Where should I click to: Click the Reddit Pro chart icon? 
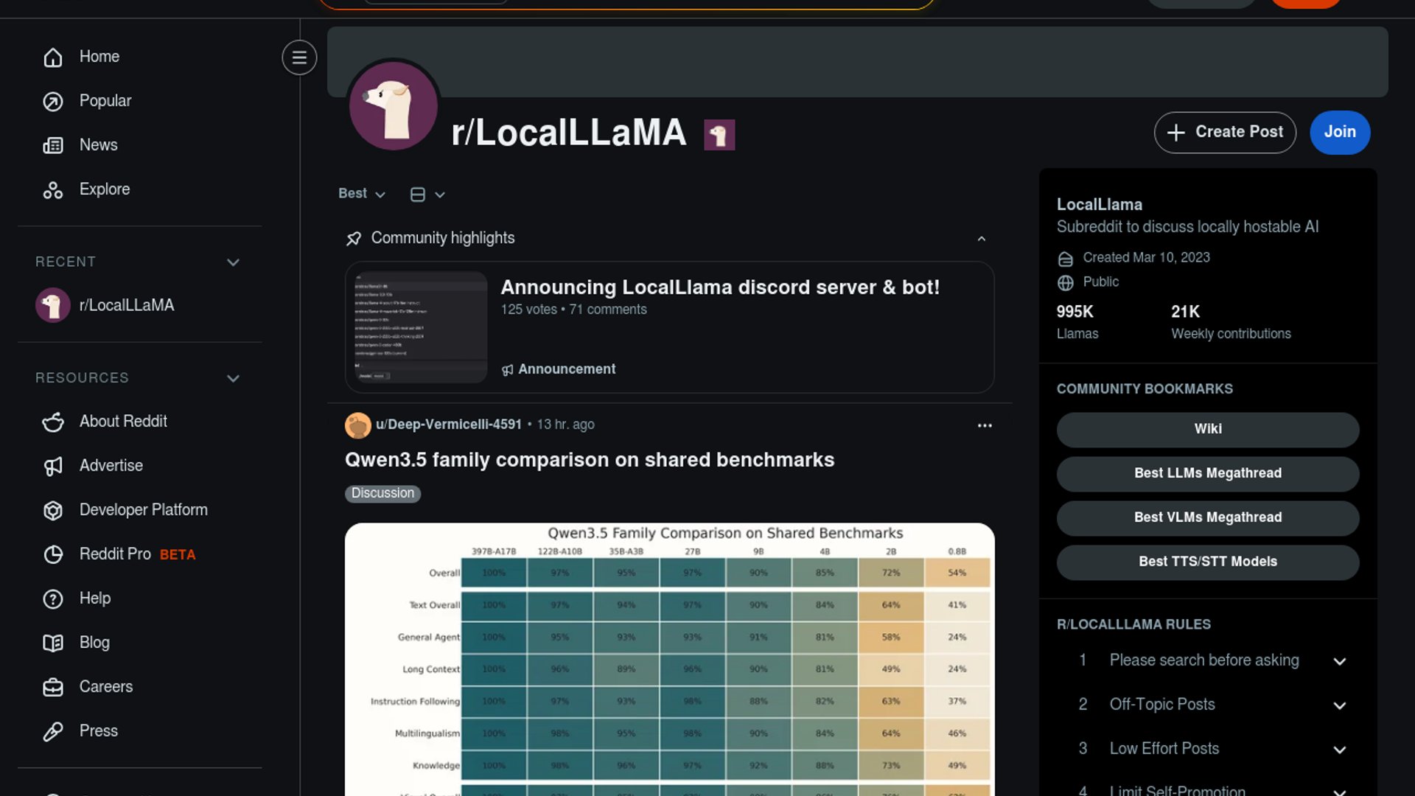pos(53,554)
